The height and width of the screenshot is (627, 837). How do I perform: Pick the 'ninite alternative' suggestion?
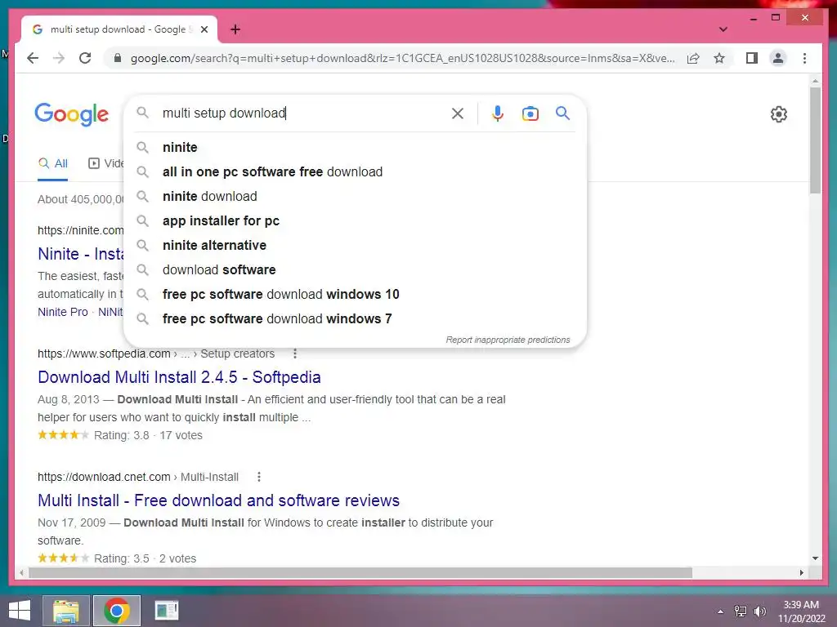pyautogui.click(x=355, y=245)
